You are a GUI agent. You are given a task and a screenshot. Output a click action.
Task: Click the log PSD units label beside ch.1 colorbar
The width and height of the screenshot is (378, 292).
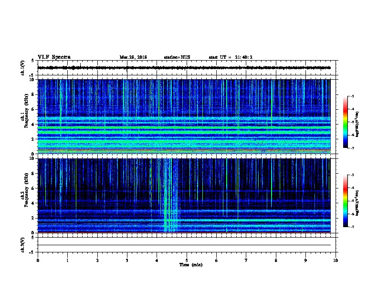(357, 124)
